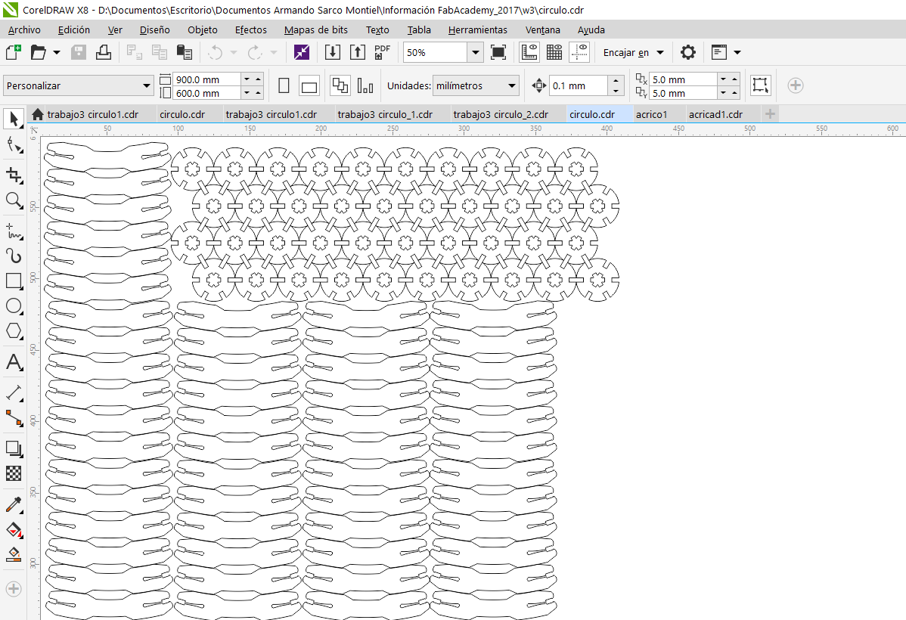Click the Print icon

click(104, 53)
